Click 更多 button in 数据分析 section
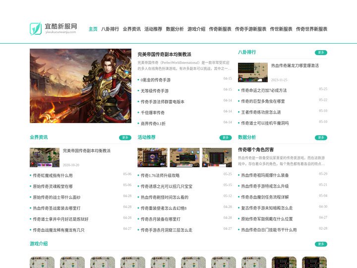 [321, 137]
